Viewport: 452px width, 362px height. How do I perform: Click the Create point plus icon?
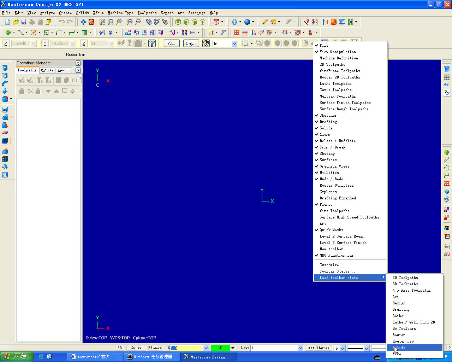[8, 33]
